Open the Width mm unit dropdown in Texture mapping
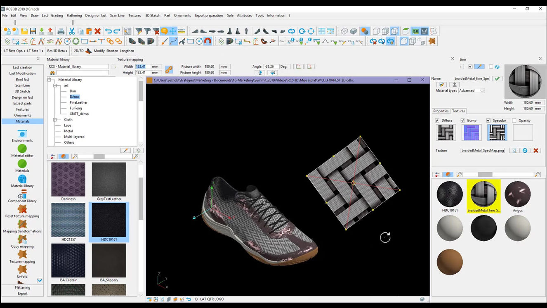 pos(156,66)
